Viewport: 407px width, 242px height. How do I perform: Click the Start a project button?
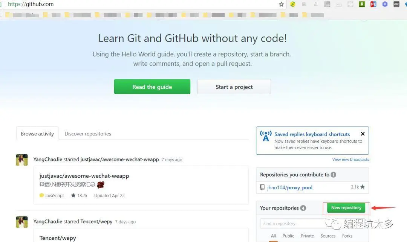[234, 87]
